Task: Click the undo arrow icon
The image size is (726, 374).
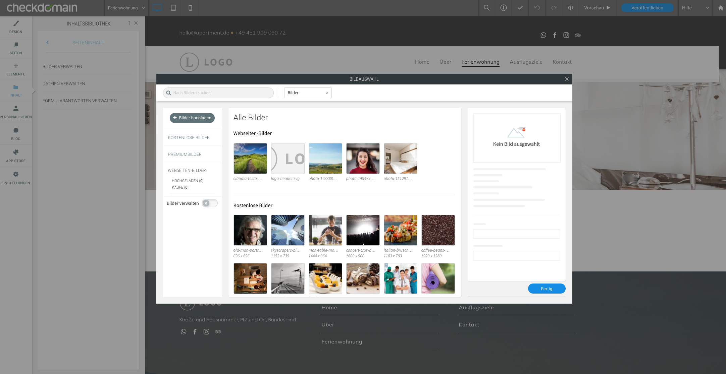Action: click(x=537, y=8)
